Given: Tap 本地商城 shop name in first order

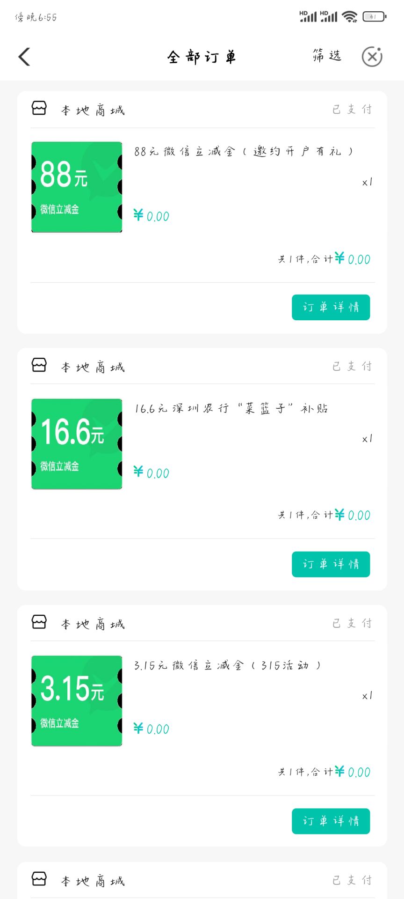Looking at the screenshot, I should pyautogui.click(x=93, y=111).
